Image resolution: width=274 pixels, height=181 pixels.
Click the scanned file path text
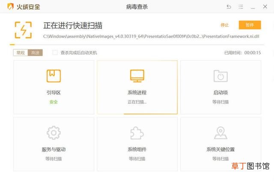tap(151, 36)
